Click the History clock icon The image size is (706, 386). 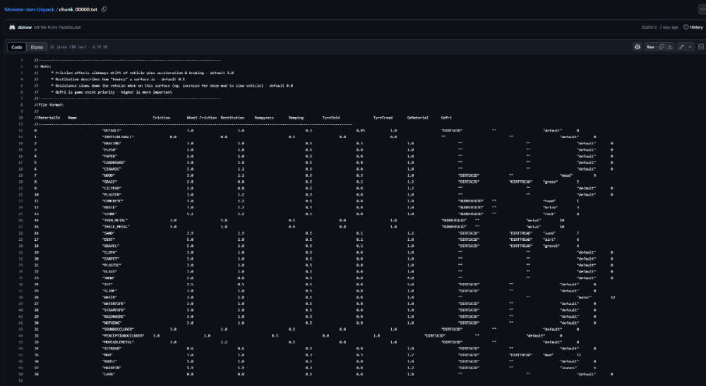685,27
